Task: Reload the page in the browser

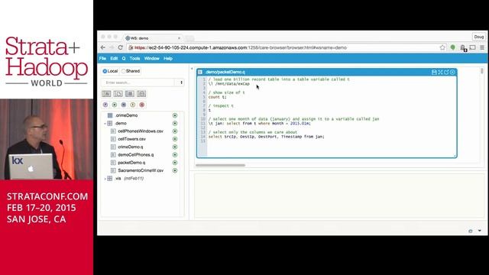Action: [121, 47]
